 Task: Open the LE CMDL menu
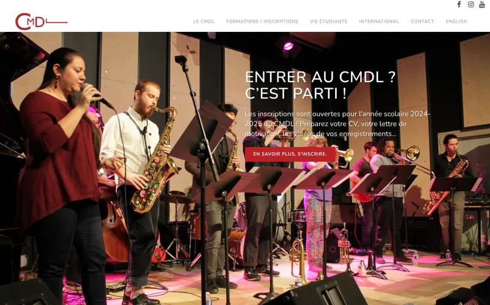tap(204, 21)
